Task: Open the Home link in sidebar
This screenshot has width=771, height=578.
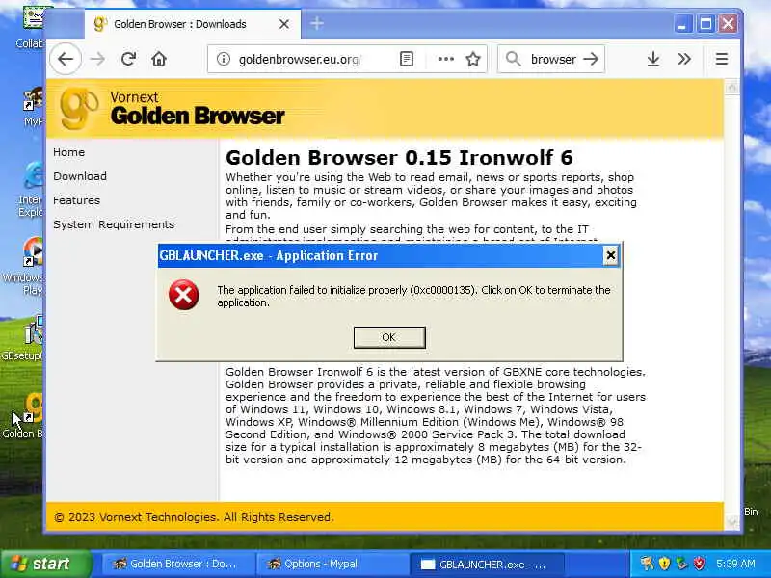Action: 68,152
